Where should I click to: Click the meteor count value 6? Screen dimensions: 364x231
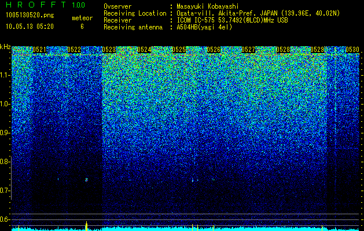point(82,27)
